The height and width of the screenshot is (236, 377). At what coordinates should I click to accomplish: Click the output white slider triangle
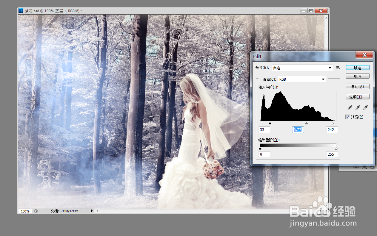[336, 149]
